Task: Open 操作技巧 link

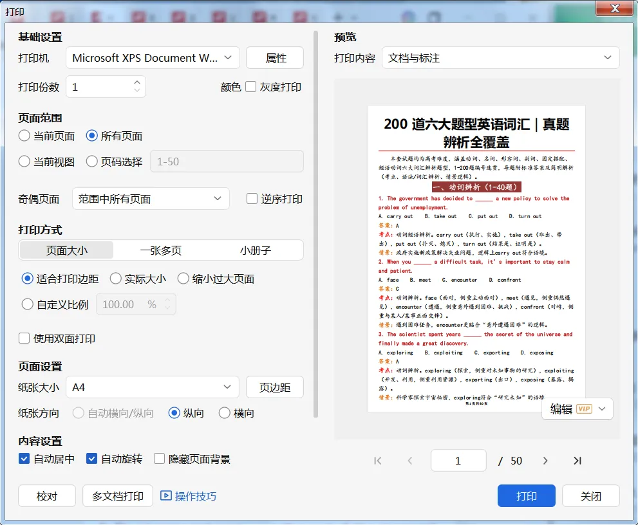Action: tap(195, 496)
